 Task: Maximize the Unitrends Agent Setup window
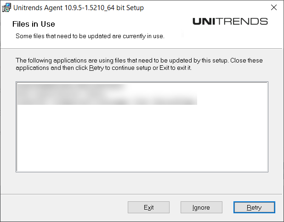pyautogui.click(x=252, y=7)
